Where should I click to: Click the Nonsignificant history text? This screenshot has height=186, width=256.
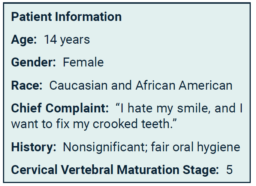105,147
